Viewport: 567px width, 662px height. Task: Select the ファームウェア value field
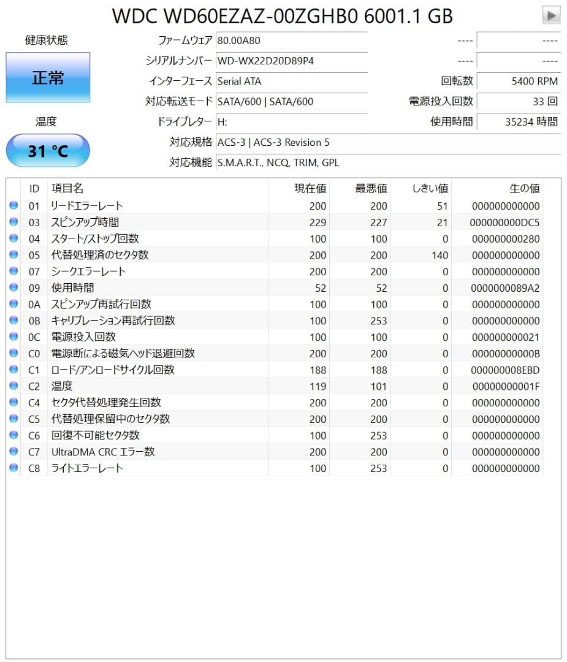tap(291, 40)
